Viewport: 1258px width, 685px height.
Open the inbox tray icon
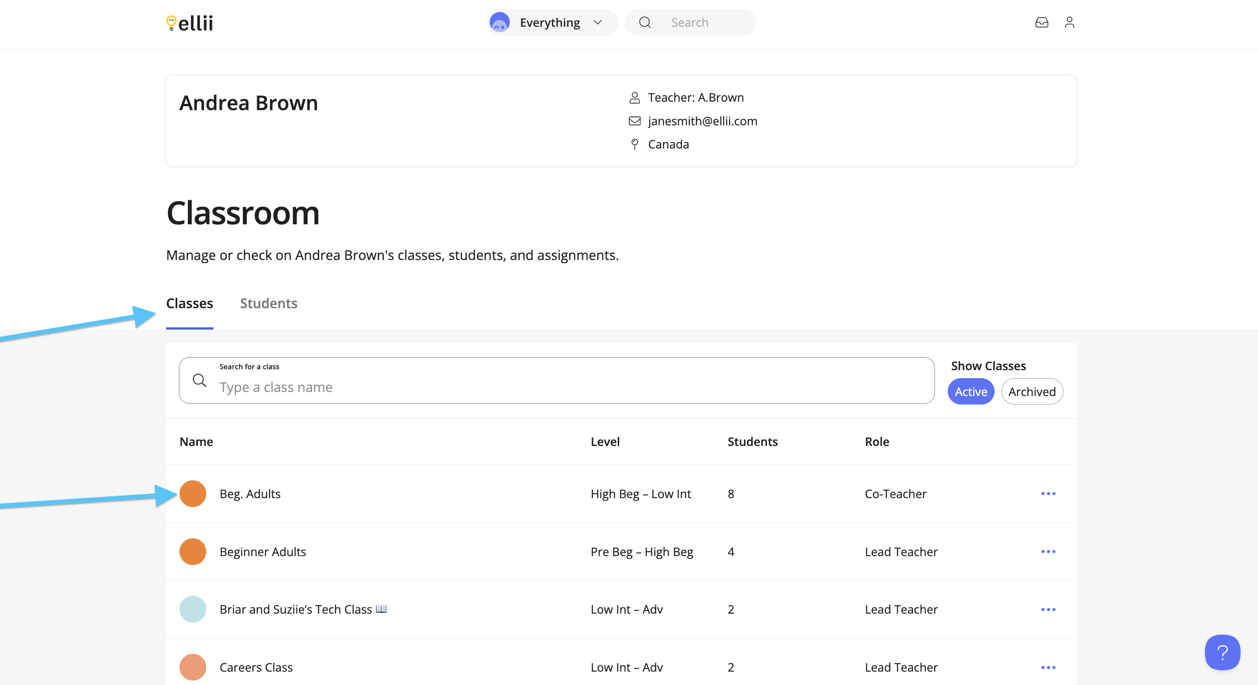point(1041,22)
